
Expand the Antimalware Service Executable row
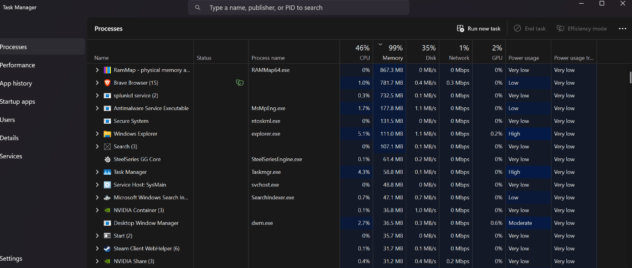[97, 108]
